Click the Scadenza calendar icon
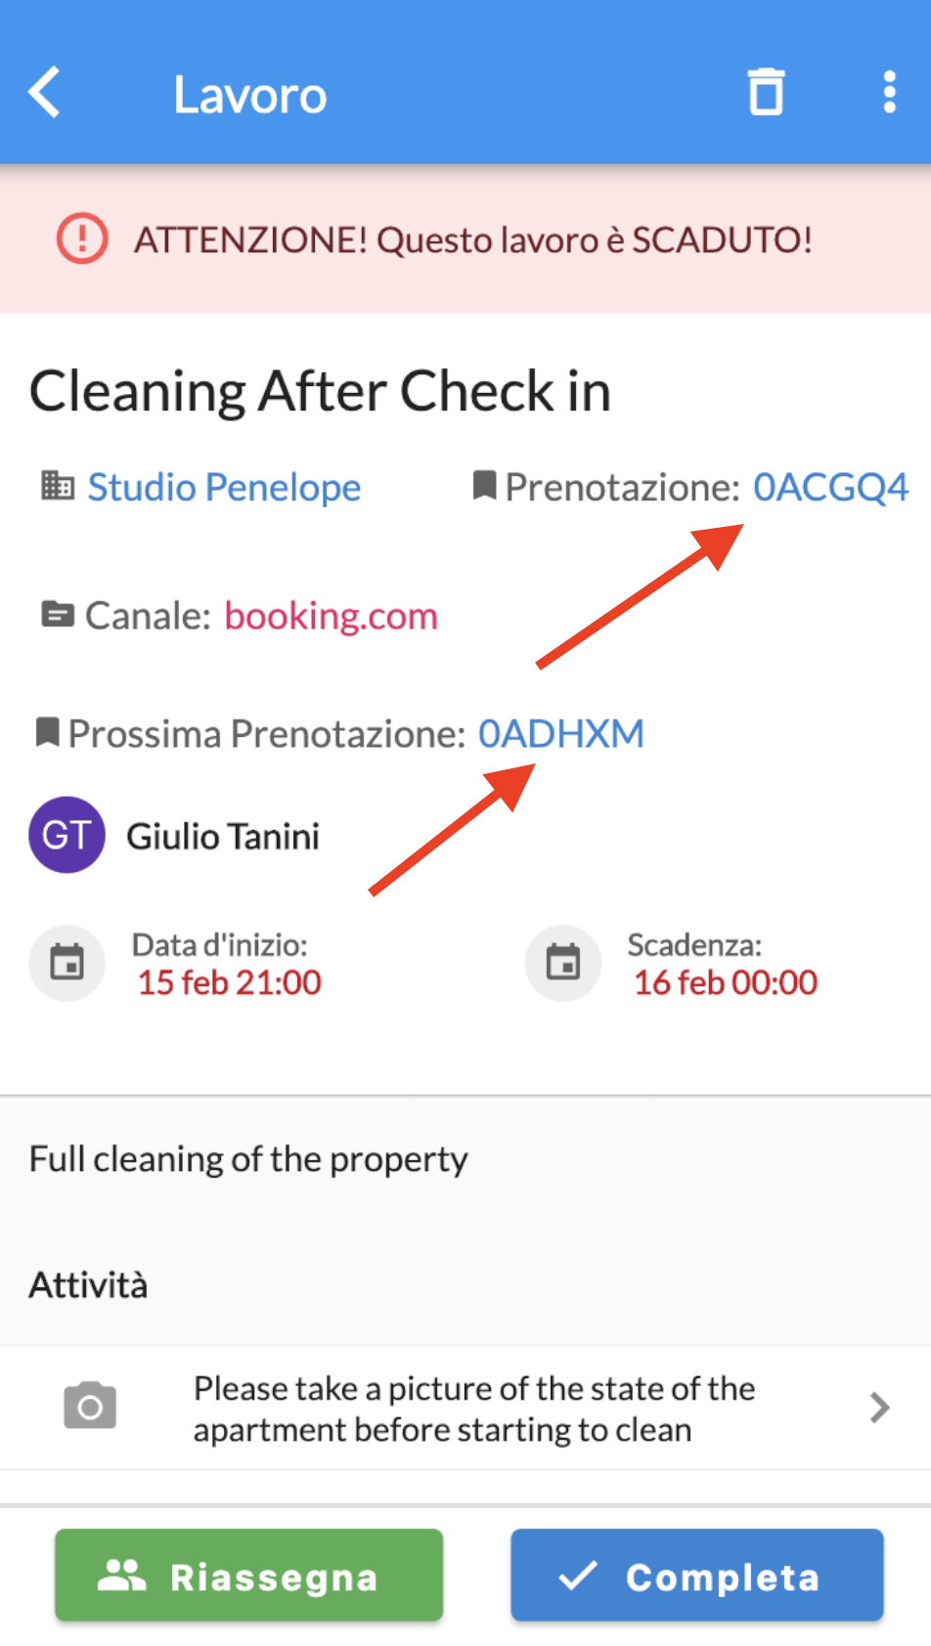931x1646 pixels. [x=563, y=963]
